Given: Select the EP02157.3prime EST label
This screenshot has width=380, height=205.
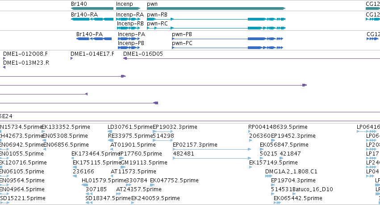Looking at the screenshot, I should coord(195,145).
